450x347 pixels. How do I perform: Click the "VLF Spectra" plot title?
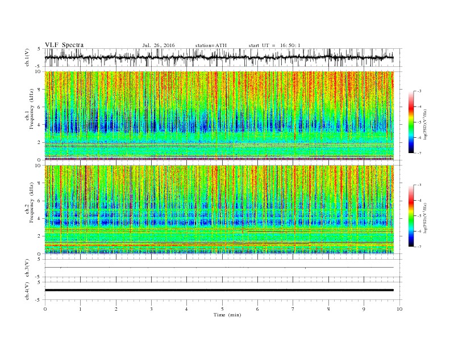64,45
